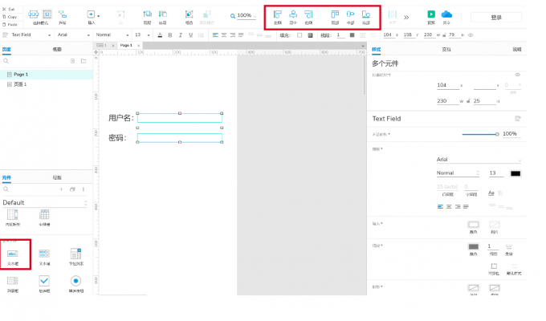Switch to the 说明 notes tab
Screen dimensions: 546x321
517,50
